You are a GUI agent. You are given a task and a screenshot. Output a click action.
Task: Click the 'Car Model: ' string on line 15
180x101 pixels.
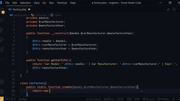click(53, 64)
